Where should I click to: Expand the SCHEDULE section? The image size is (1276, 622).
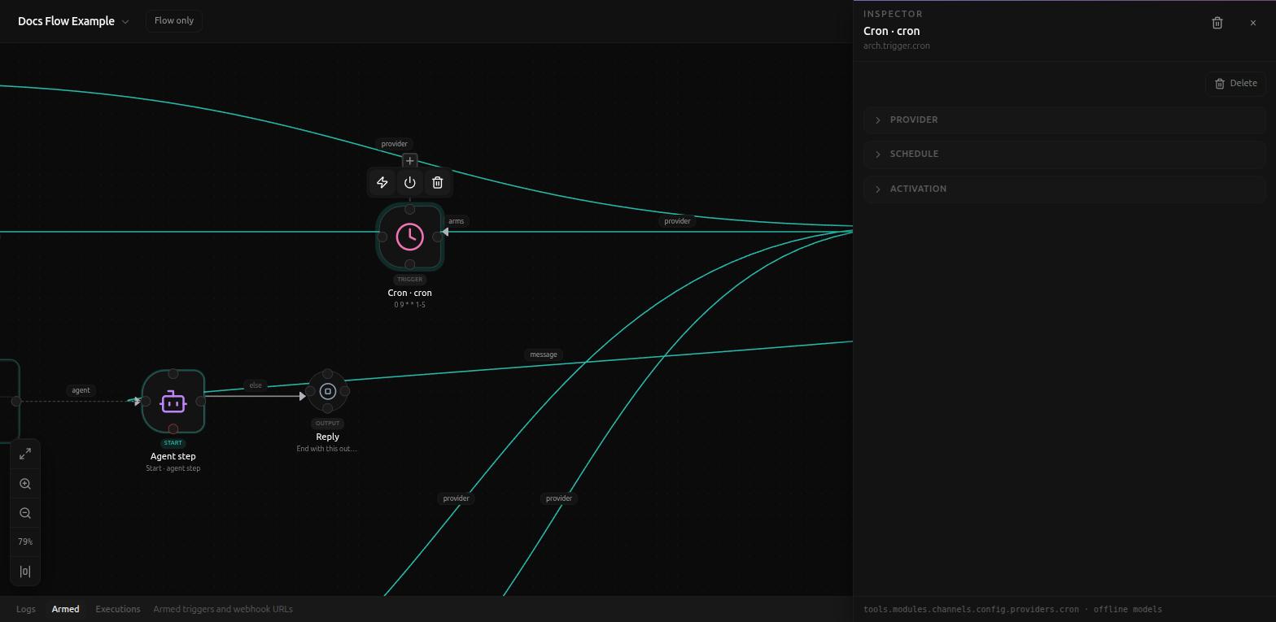1064,154
